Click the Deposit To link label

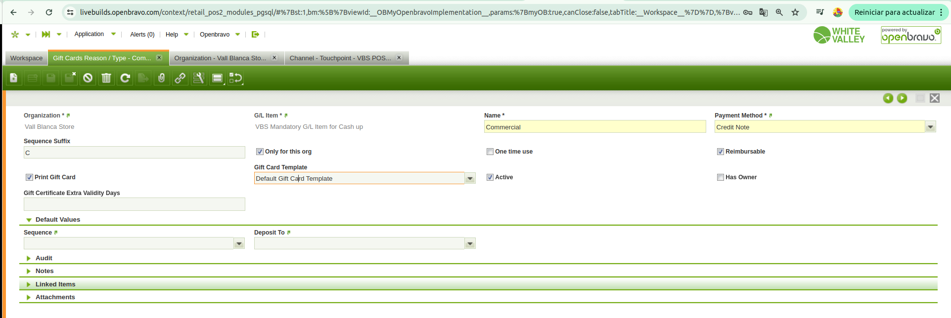coord(270,233)
